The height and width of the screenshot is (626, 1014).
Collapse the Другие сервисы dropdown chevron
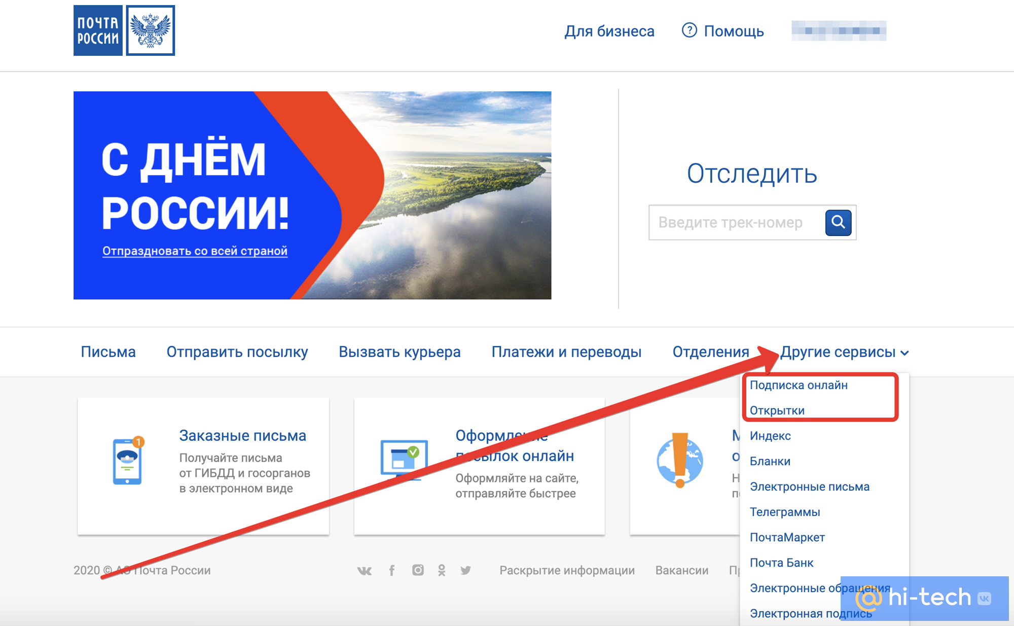click(905, 353)
